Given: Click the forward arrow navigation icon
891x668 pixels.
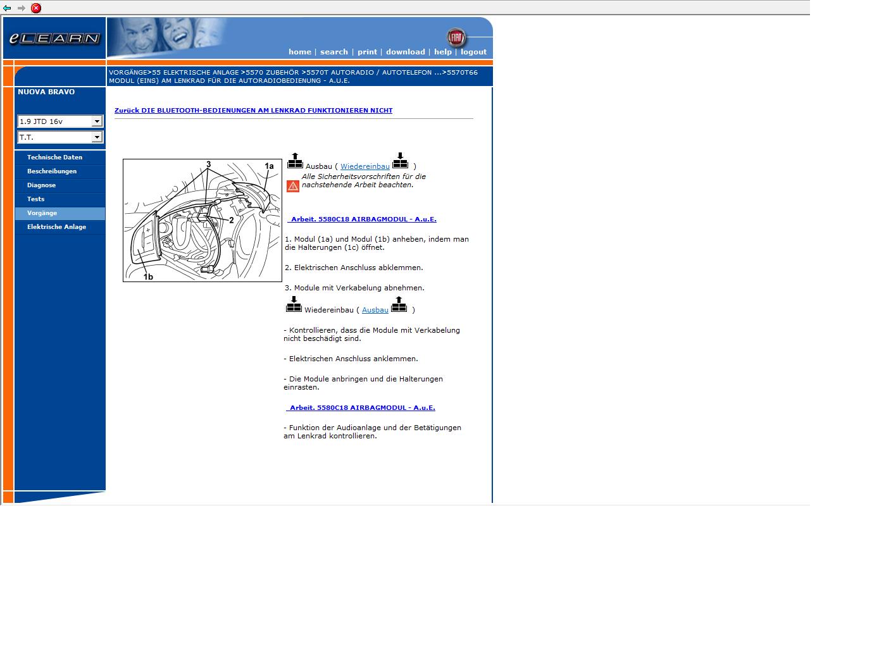Looking at the screenshot, I should point(22,8).
